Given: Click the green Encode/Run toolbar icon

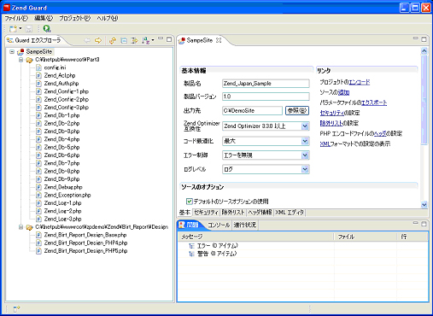Looking at the screenshot, I should point(47,28).
